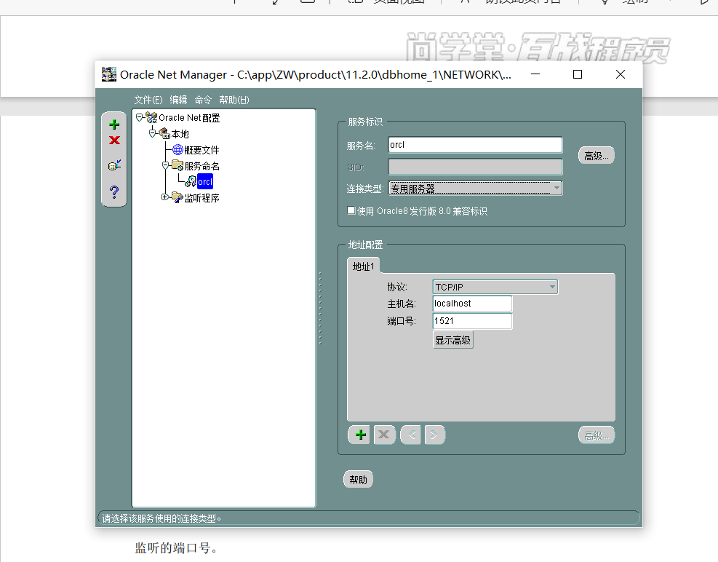Open help via the blue question mark icon
The width and height of the screenshot is (718, 562).
coord(114,191)
